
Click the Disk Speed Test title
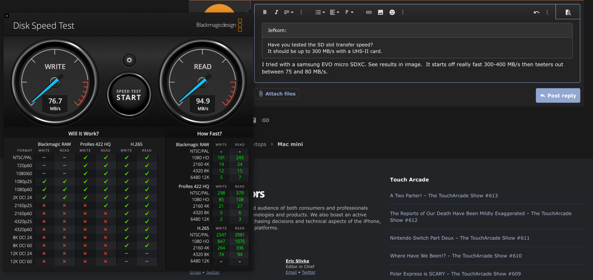coord(44,25)
